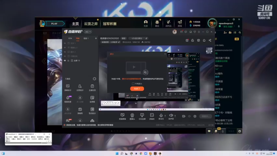Image resolution: width=277 pixels, height=156 pixels.
Task: Edit the LOL category tag with its pencil
Action: coord(146,38)
